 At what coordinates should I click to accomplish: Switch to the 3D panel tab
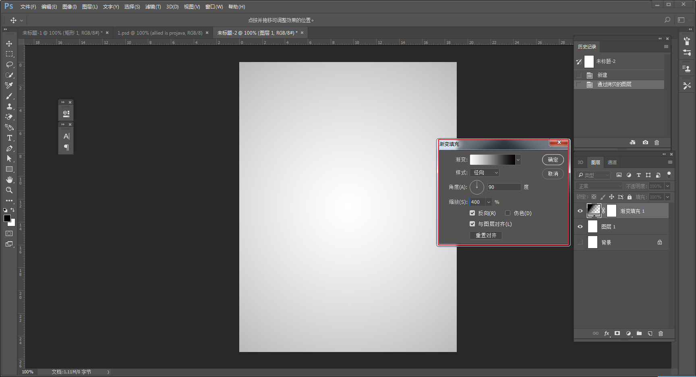click(580, 162)
